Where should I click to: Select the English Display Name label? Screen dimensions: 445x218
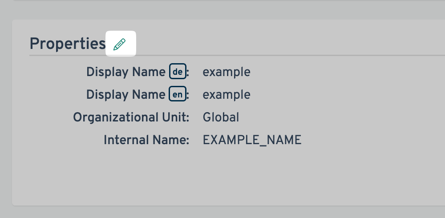click(126, 94)
